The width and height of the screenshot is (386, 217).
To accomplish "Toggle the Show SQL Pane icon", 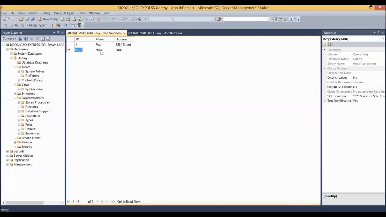I will (16, 25).
